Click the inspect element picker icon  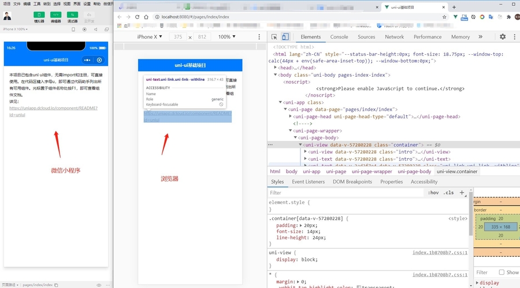(274, 37)
